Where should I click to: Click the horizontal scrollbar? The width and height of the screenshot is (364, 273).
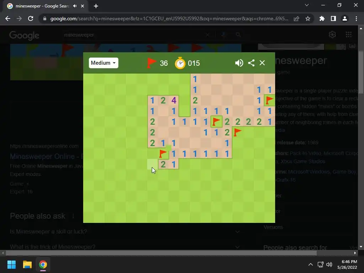pyautogui.click(x=161, y=253)
